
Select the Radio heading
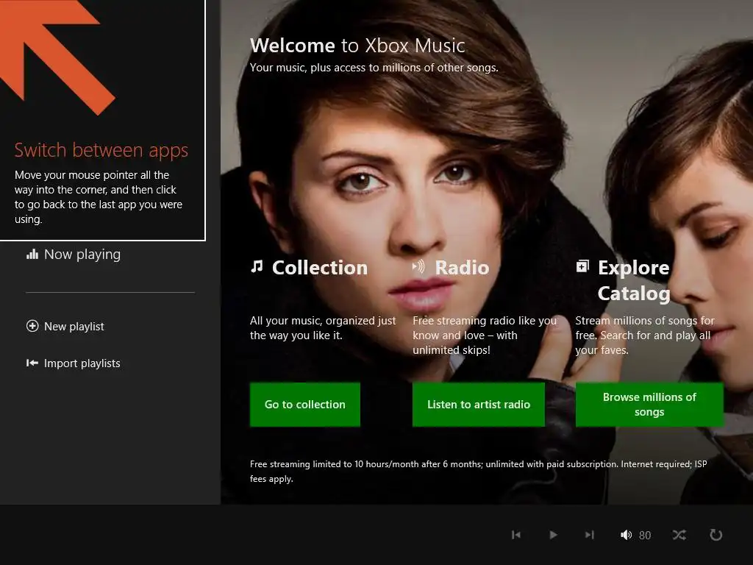pyautogui.click(x=462, y=268)
